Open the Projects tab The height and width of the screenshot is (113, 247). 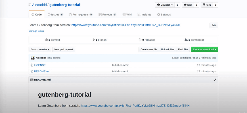click(x=107, y=15)
